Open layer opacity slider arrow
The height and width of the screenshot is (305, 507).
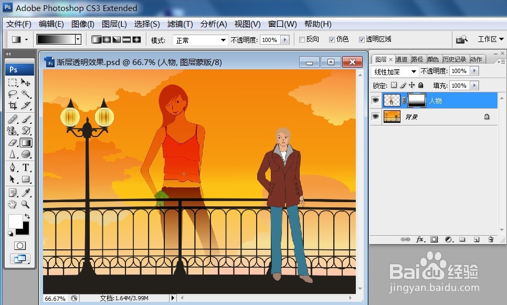pyautogui.click(x=474, y=71)
